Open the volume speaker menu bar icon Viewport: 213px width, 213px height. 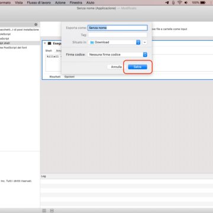pyautogui.click(x=186, y=2)
